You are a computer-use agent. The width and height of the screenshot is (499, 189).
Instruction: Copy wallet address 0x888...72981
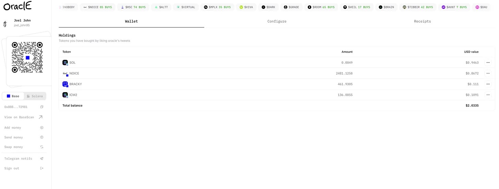pyautogui.click(x=42, y=107)
